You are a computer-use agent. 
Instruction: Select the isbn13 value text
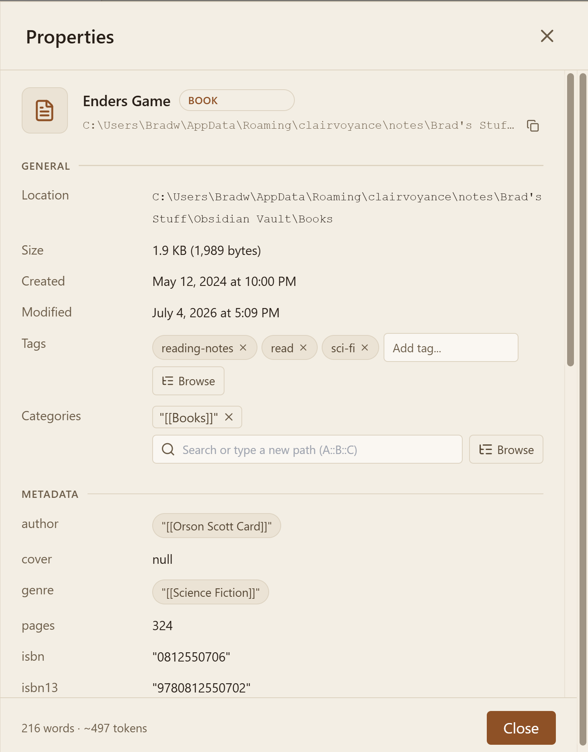point(201,688)
